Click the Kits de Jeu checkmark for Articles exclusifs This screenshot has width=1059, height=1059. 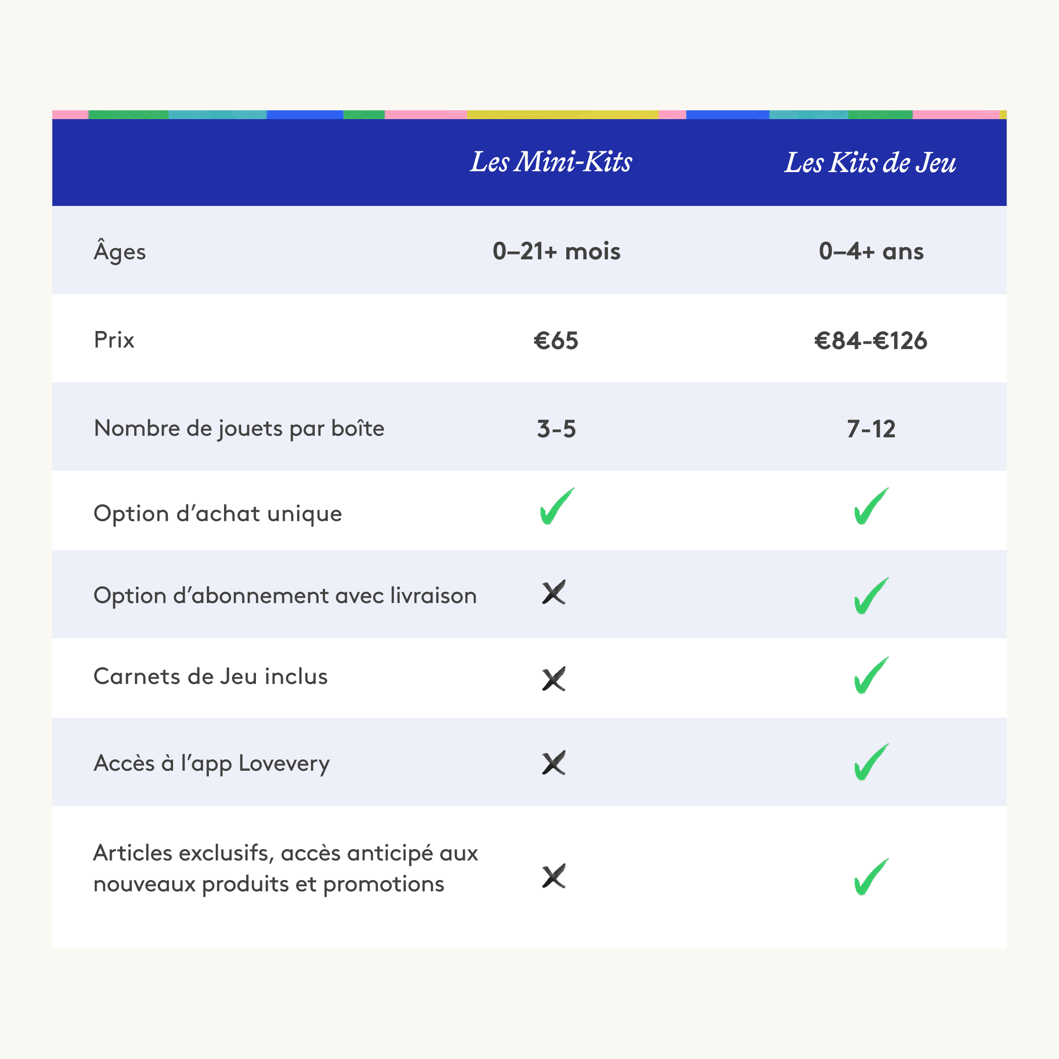[870, 877]
